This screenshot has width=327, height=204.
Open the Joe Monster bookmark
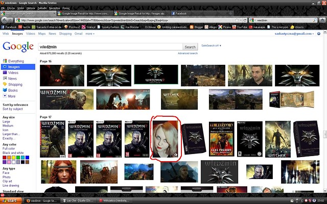pos(130,27)
